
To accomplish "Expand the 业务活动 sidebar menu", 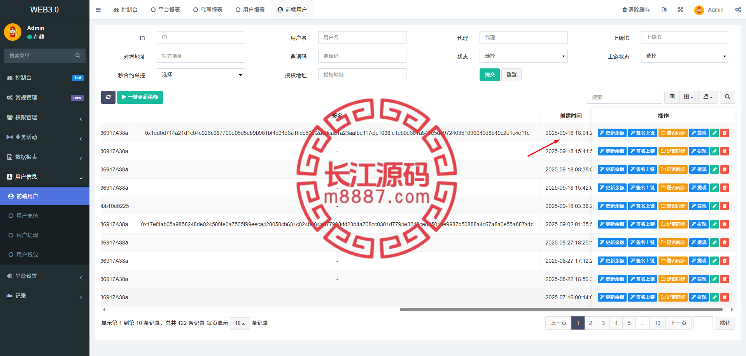I will pos(45,137).
